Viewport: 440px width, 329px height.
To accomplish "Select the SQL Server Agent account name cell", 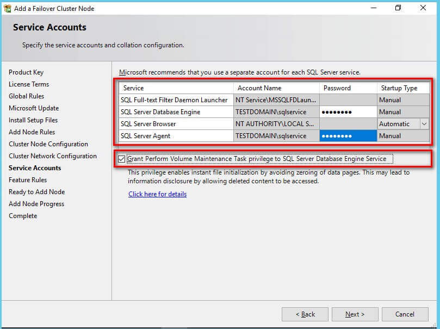I will [x=276, y=136].
